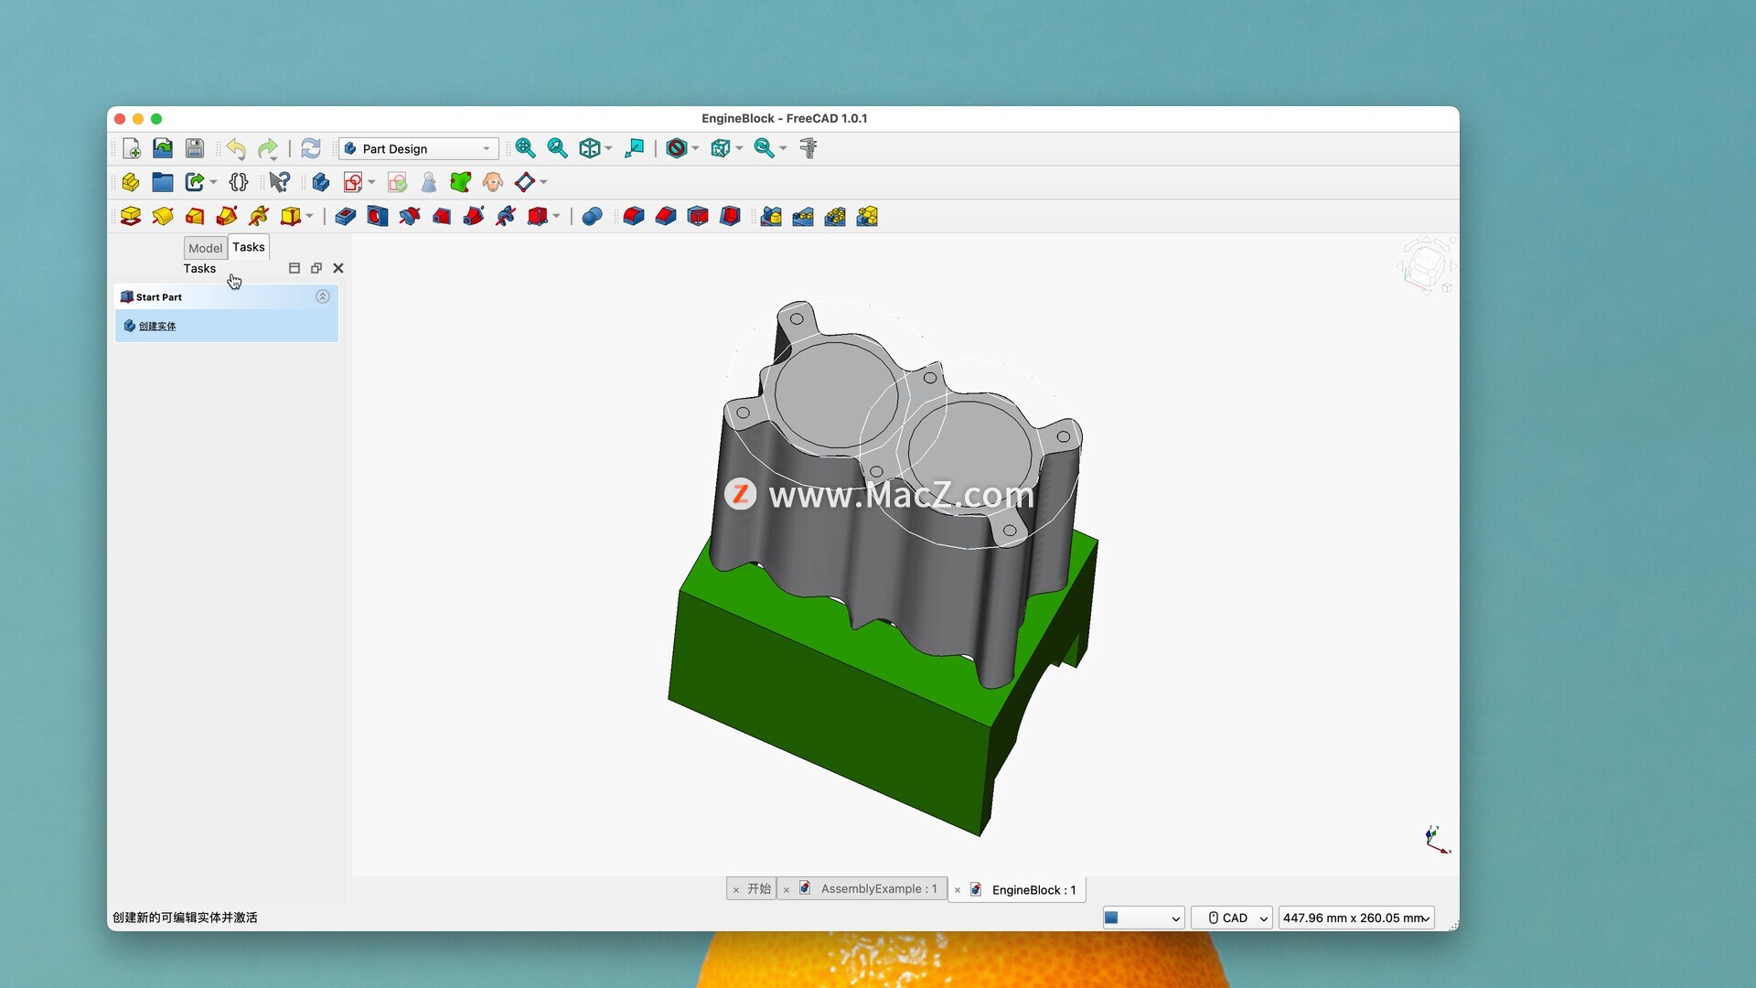Undo the last action

point(236,148)
